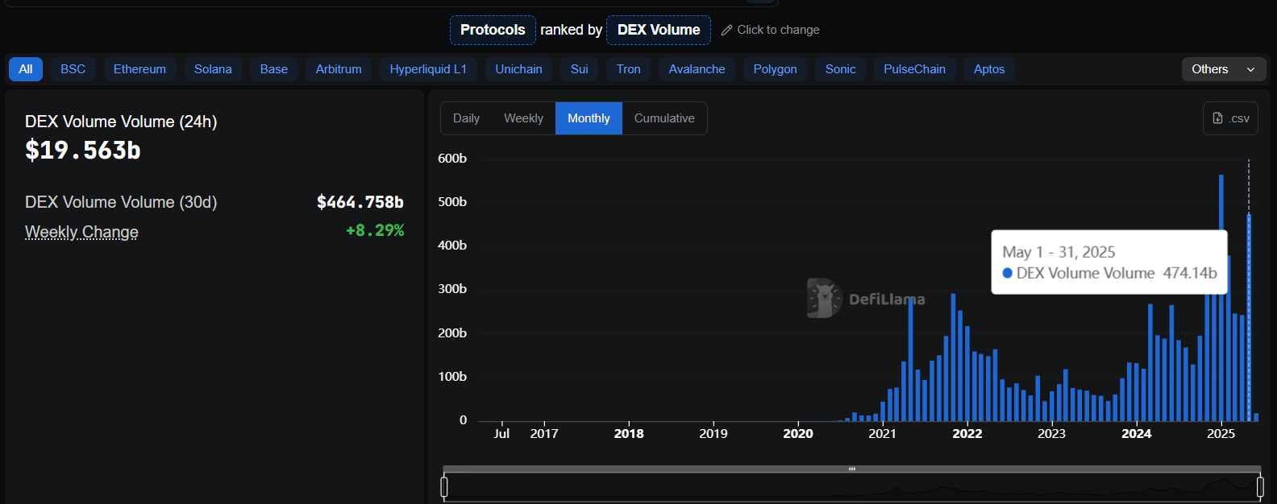
Task: Open the Others chain dropdown
Action: pyautogui.click(x=1224, y=69)
